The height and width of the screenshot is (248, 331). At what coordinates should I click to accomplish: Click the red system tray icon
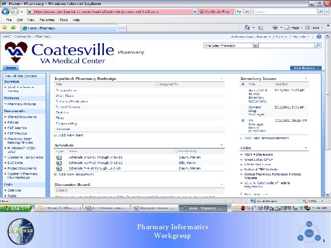pyautogui.click(x=243, y=208)
